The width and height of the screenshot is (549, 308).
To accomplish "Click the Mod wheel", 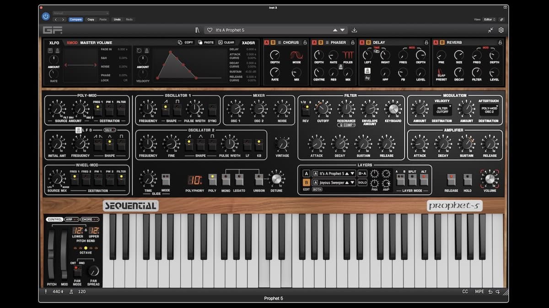I will tap(64, 254).
